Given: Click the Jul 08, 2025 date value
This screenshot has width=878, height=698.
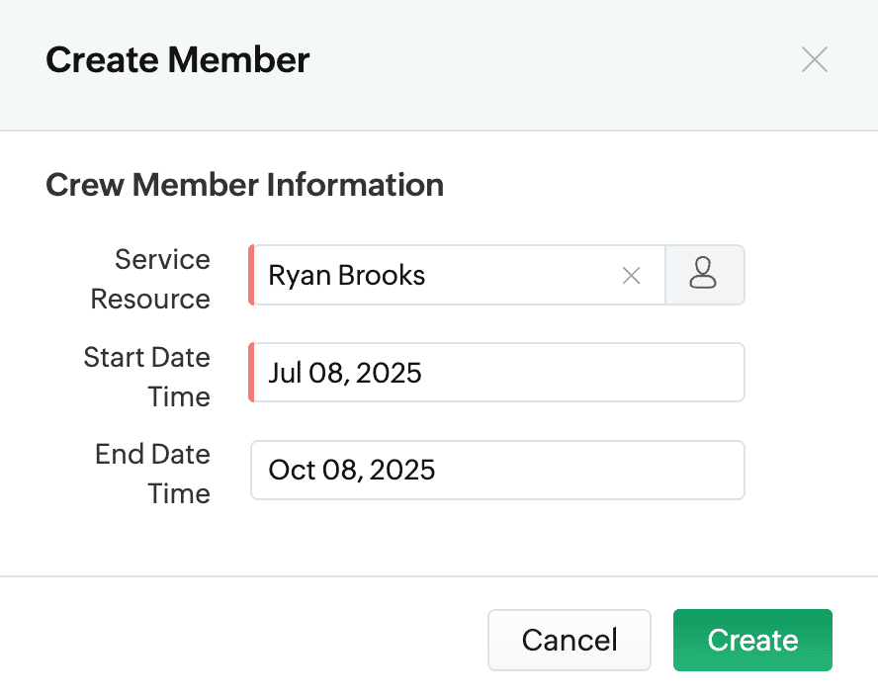Looking at the screenshot, I should (x=345, y=373).
